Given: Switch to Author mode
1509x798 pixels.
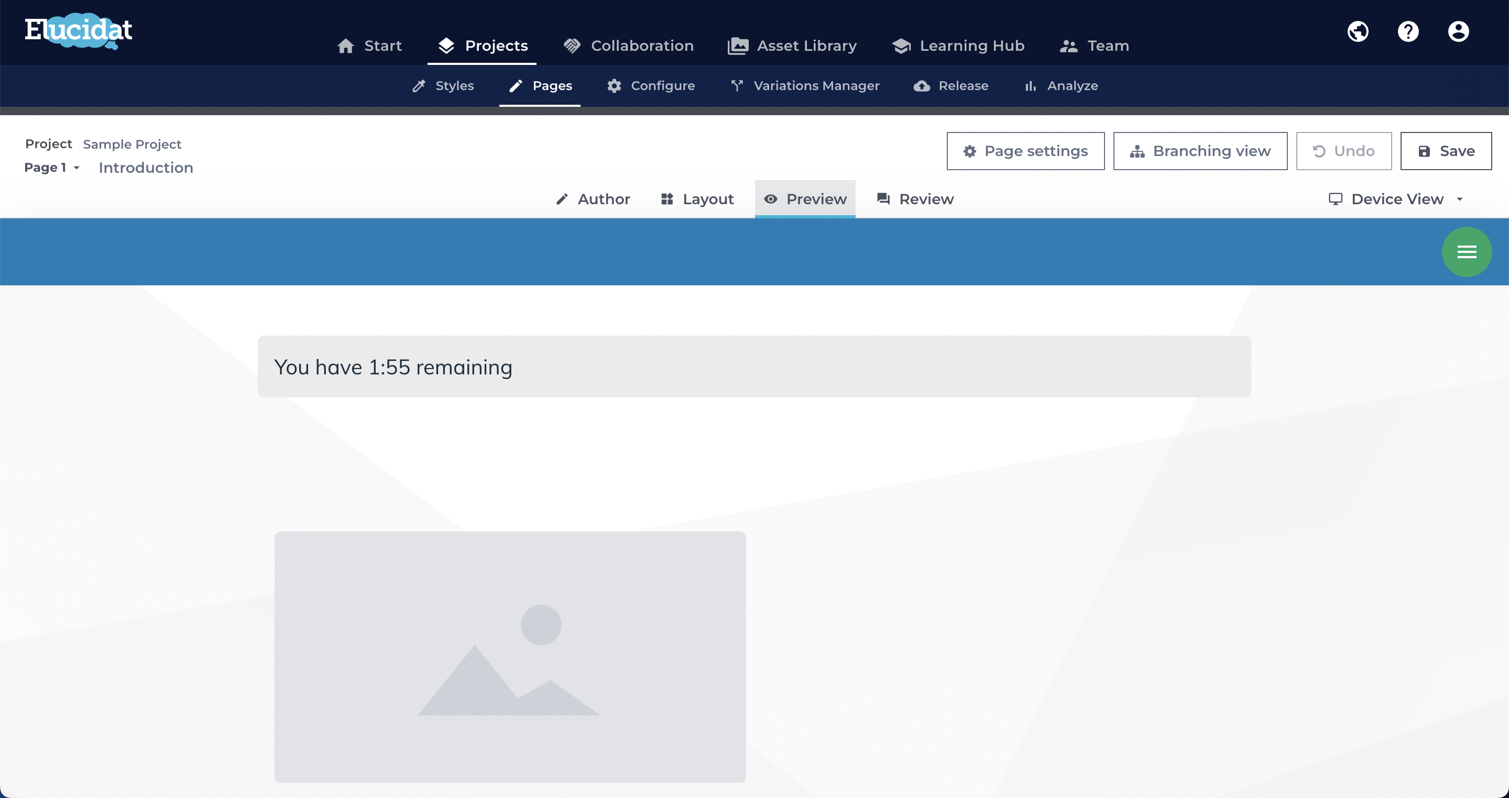Looking at the screenshot, I should [593, 199].
